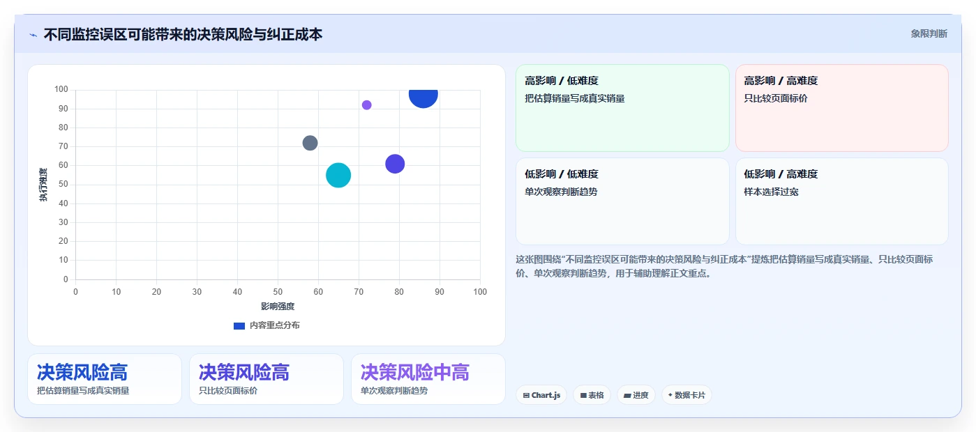
Task: Click the 进度 tag chip
Action: (x=636, y=395)
